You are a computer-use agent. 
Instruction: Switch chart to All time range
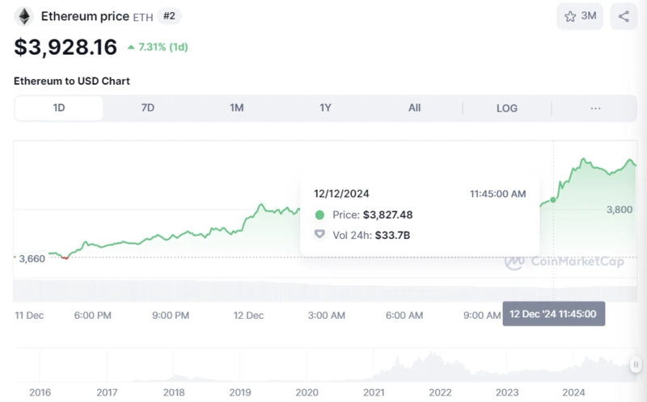[414, 108]
